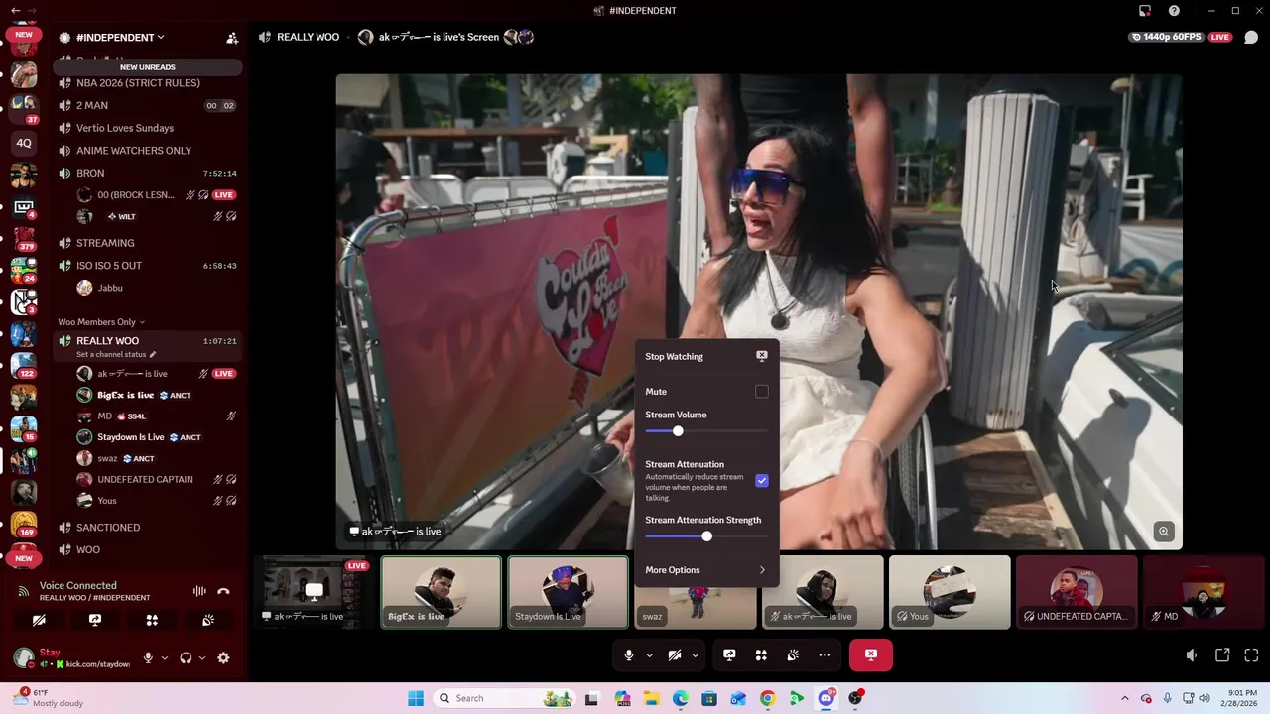Toggle camera in the bottom call bar
The image size is (1270, 714).
pos(674,654)
